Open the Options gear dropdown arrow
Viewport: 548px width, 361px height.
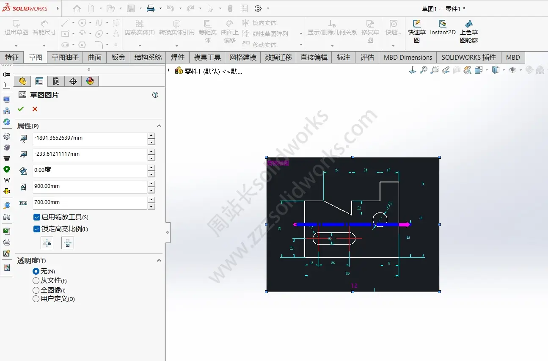268,8
